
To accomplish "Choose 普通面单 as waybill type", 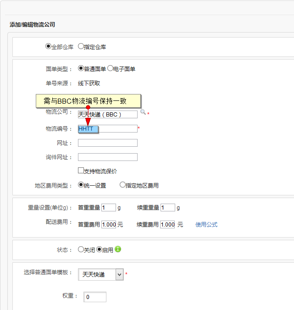I will pos(81,68).
